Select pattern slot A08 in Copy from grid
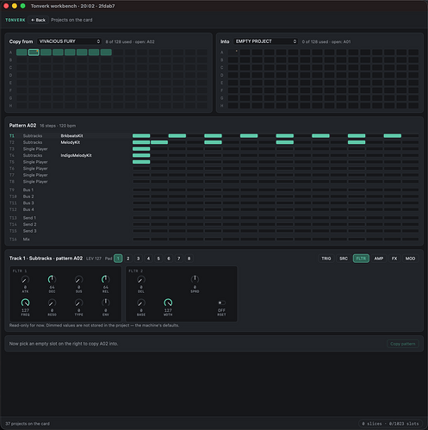 click(x=106, y=53)
